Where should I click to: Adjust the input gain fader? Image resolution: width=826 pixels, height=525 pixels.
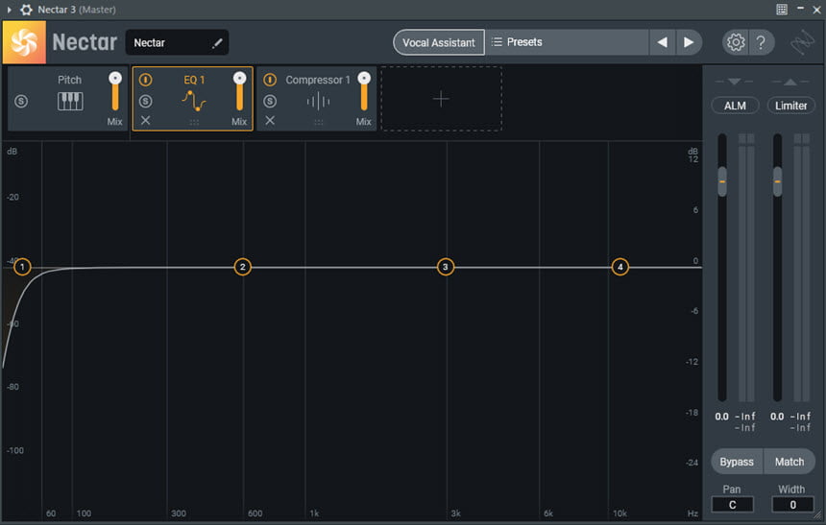pos(722,181)
